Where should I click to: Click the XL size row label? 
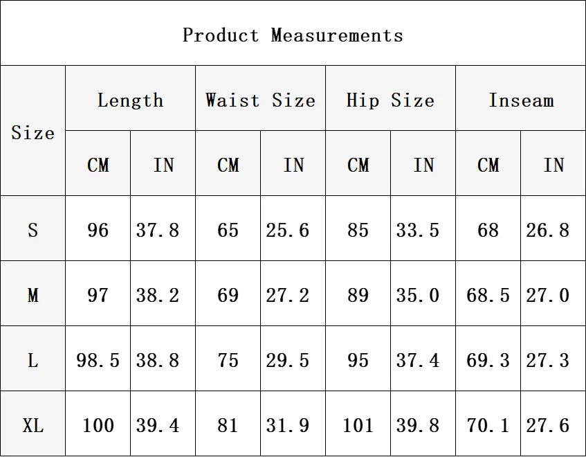pos(33,425)
